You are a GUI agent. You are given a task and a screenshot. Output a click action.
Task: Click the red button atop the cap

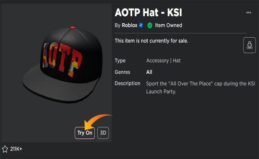72,28
